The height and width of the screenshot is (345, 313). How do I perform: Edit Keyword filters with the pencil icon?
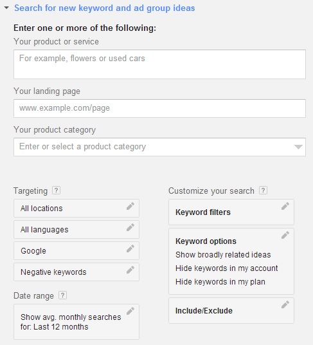285,206
